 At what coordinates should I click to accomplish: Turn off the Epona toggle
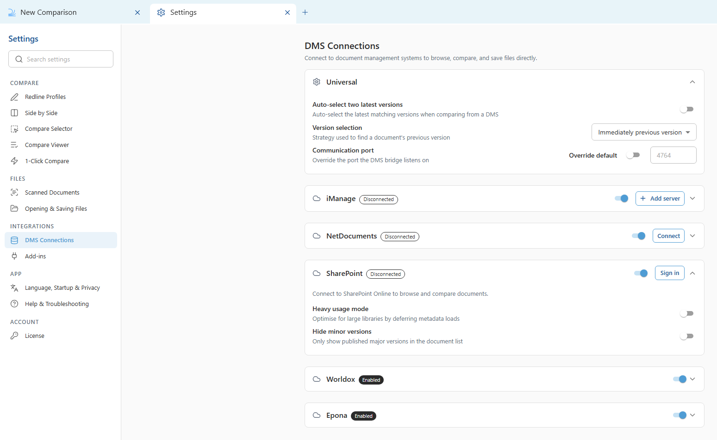(x=680, y=415)
